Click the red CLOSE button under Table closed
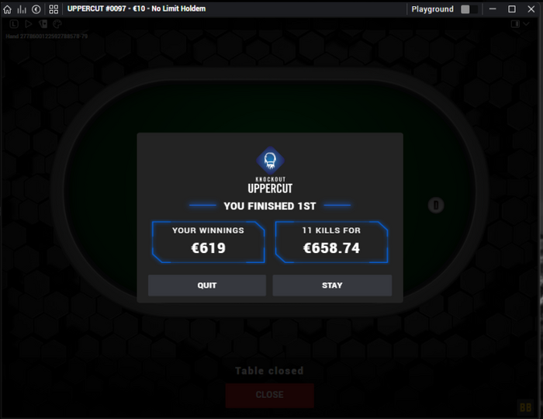543x419 pixels. coord(269,395)
